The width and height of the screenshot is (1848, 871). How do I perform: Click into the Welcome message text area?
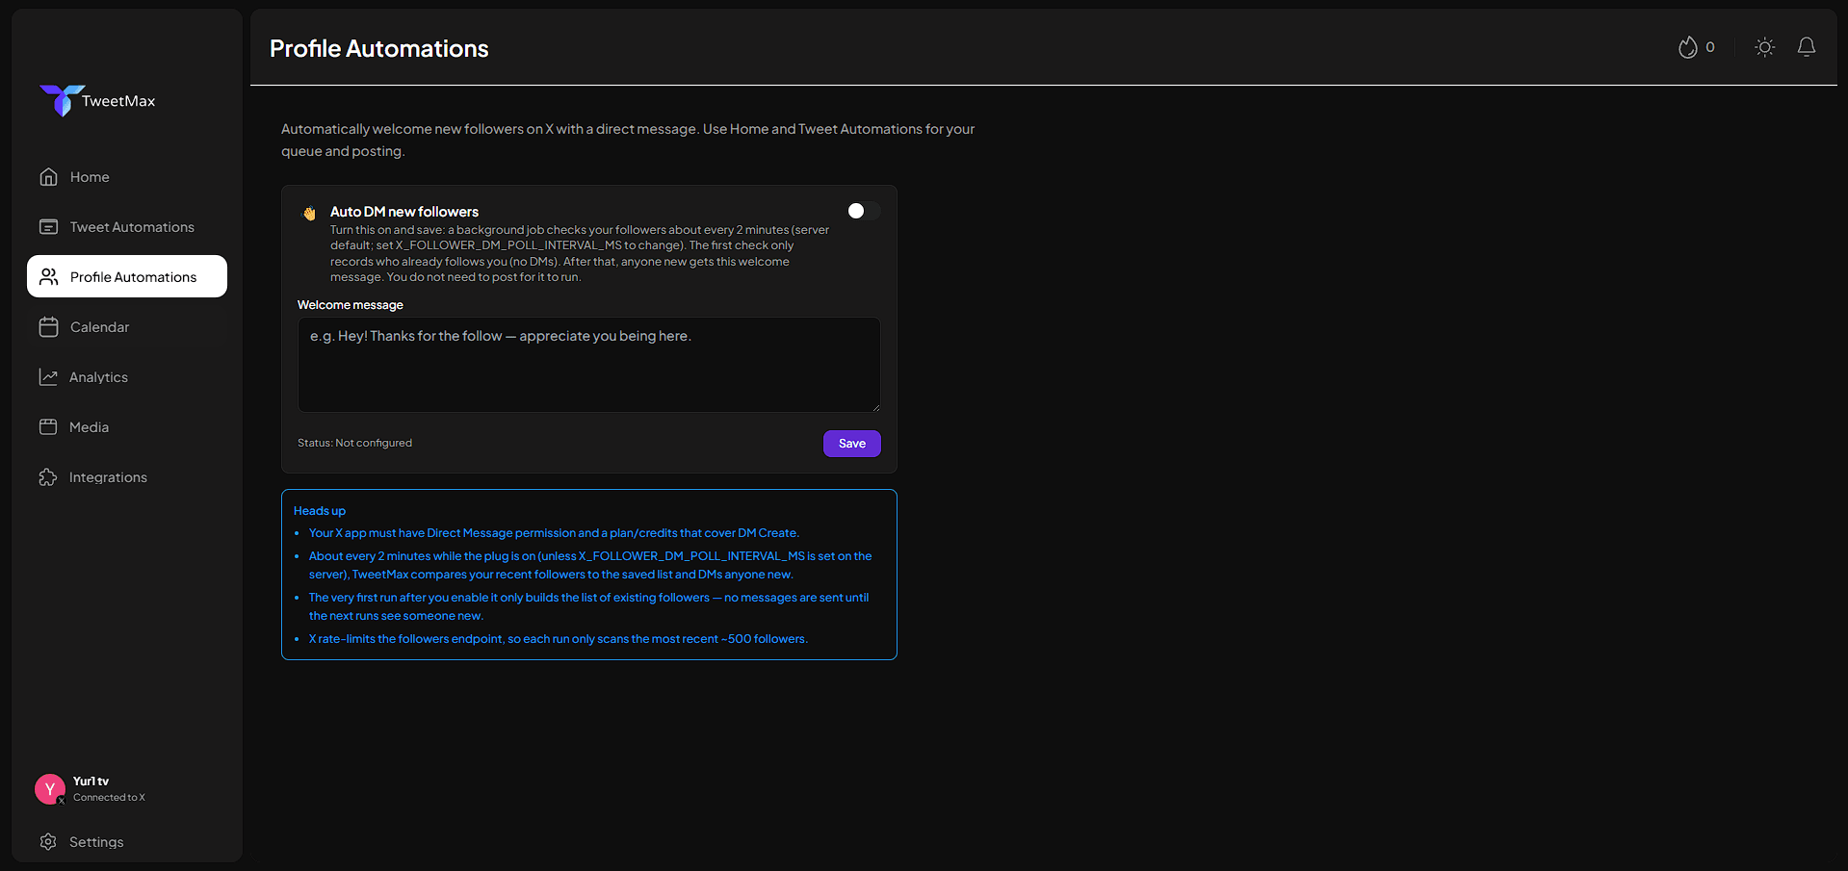(589, 365)
